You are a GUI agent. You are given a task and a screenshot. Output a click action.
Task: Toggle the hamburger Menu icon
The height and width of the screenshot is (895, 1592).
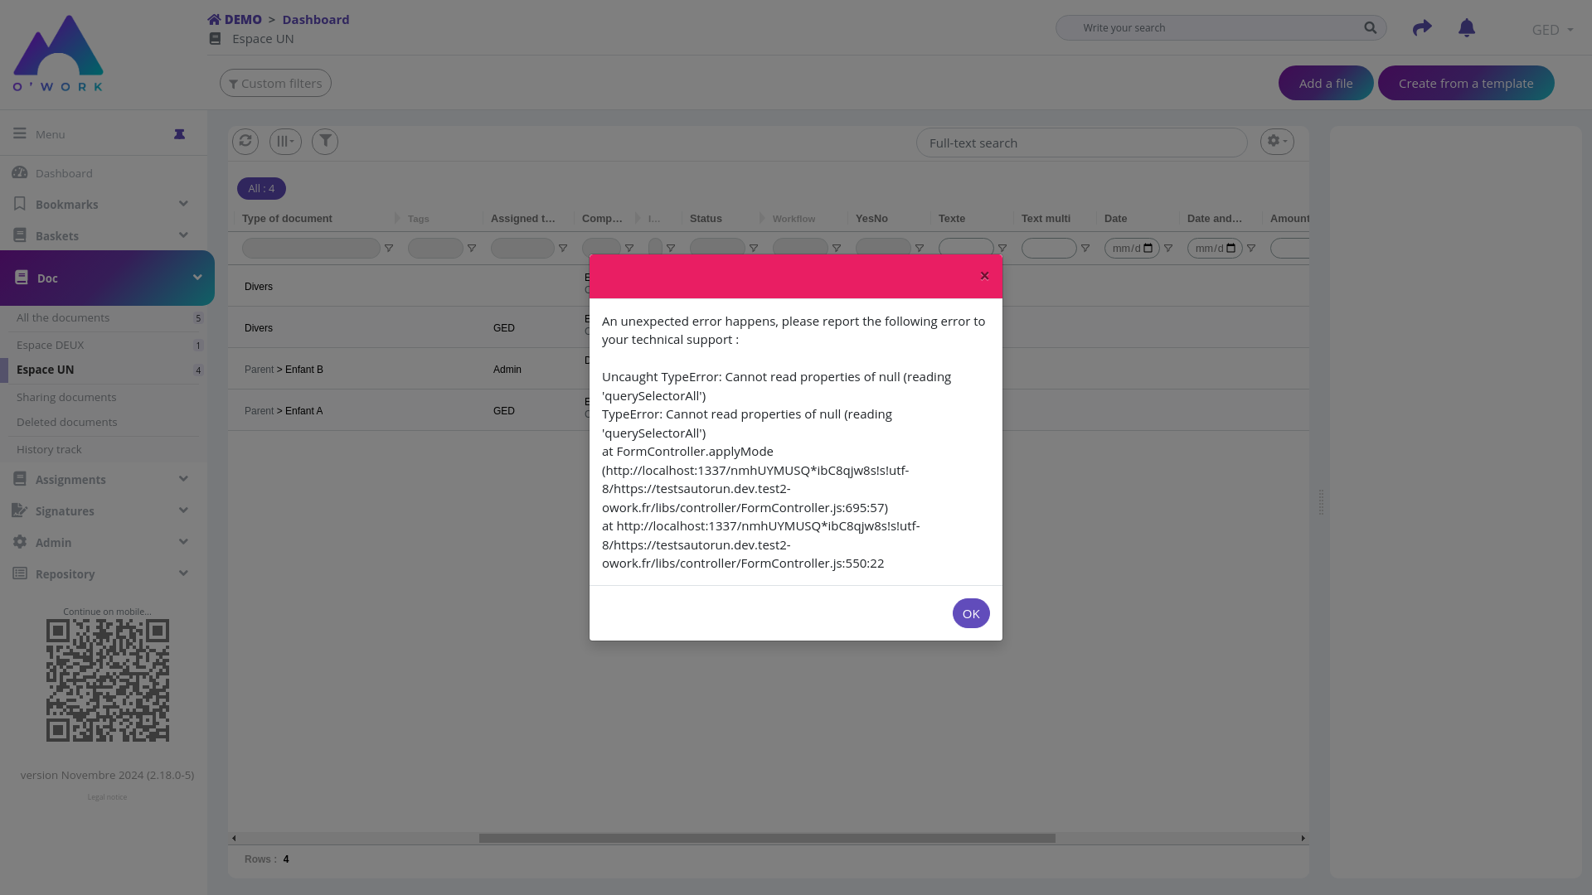point(20,133)
